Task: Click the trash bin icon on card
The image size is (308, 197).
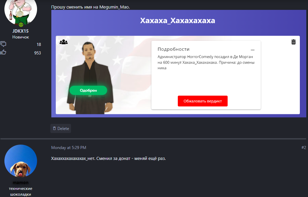Action: pos(293,42)
